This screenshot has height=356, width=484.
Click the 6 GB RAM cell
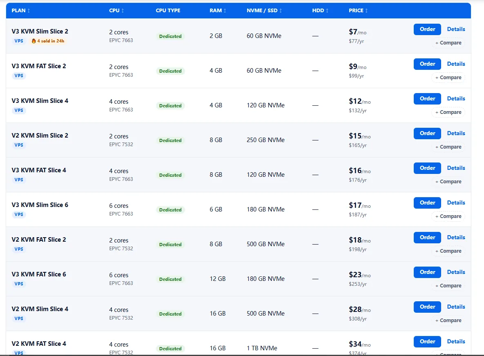(216, 209)
